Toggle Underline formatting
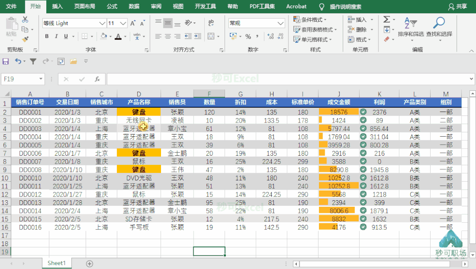This screenshot has width=476, height=269. pos(66,37)
